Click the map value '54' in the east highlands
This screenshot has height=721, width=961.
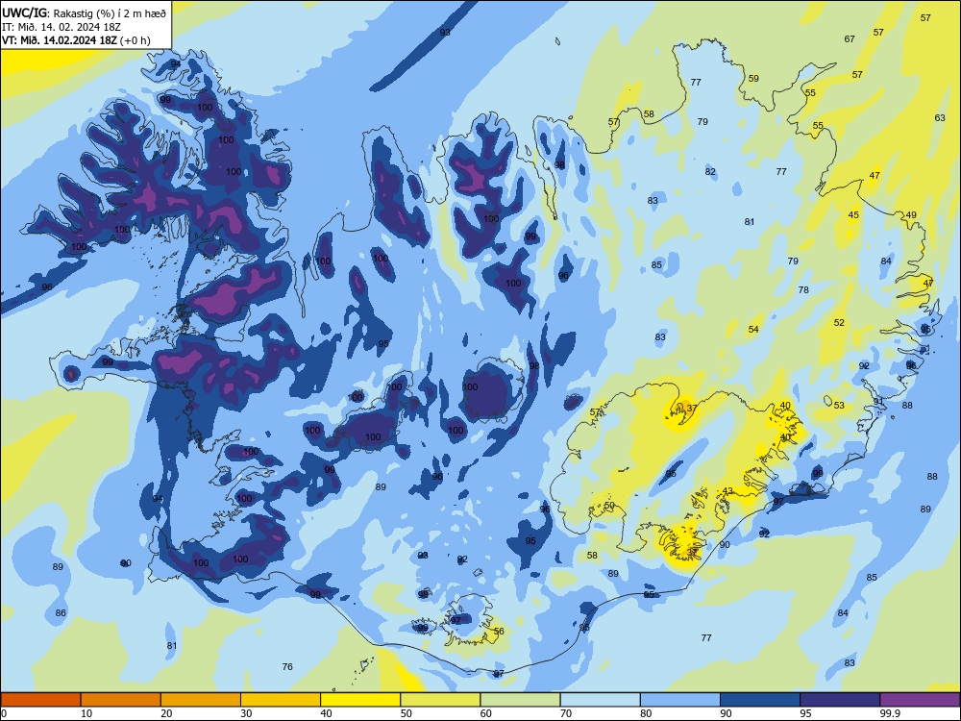[753, 330]
